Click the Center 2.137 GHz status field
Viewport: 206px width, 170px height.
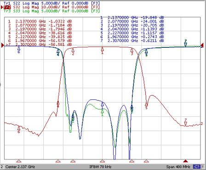20,167
